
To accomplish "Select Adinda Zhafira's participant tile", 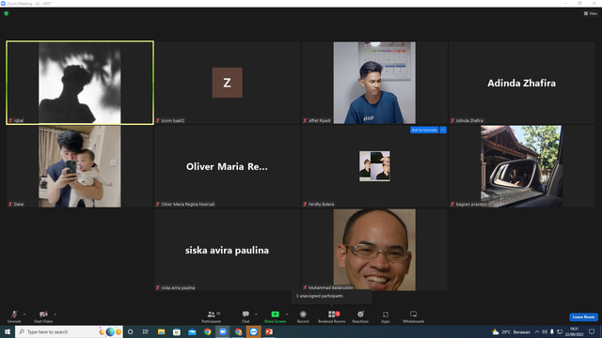I will (x=522, y=83).
